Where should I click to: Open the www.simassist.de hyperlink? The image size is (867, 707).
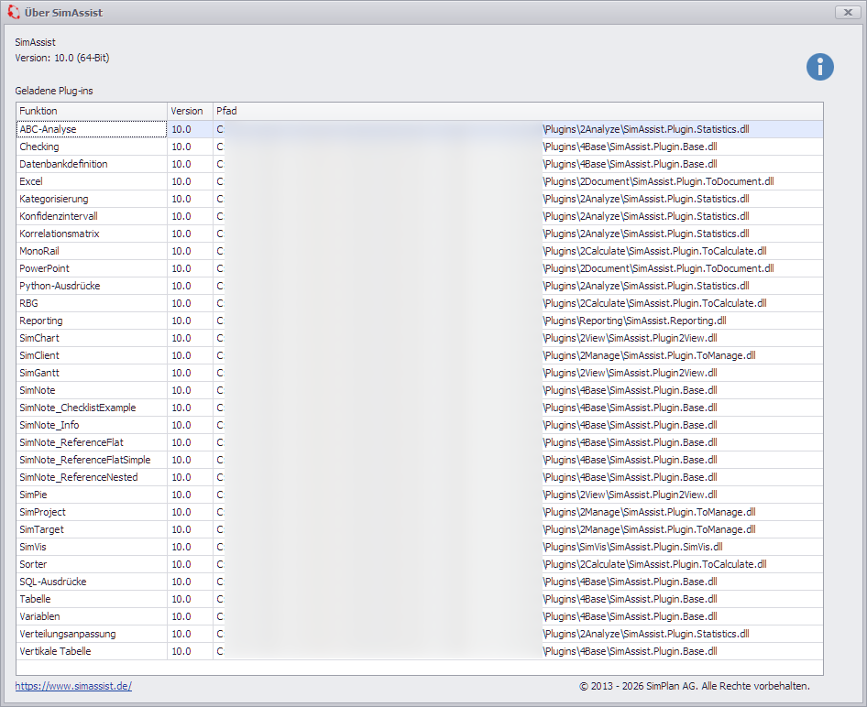point(73,686)
